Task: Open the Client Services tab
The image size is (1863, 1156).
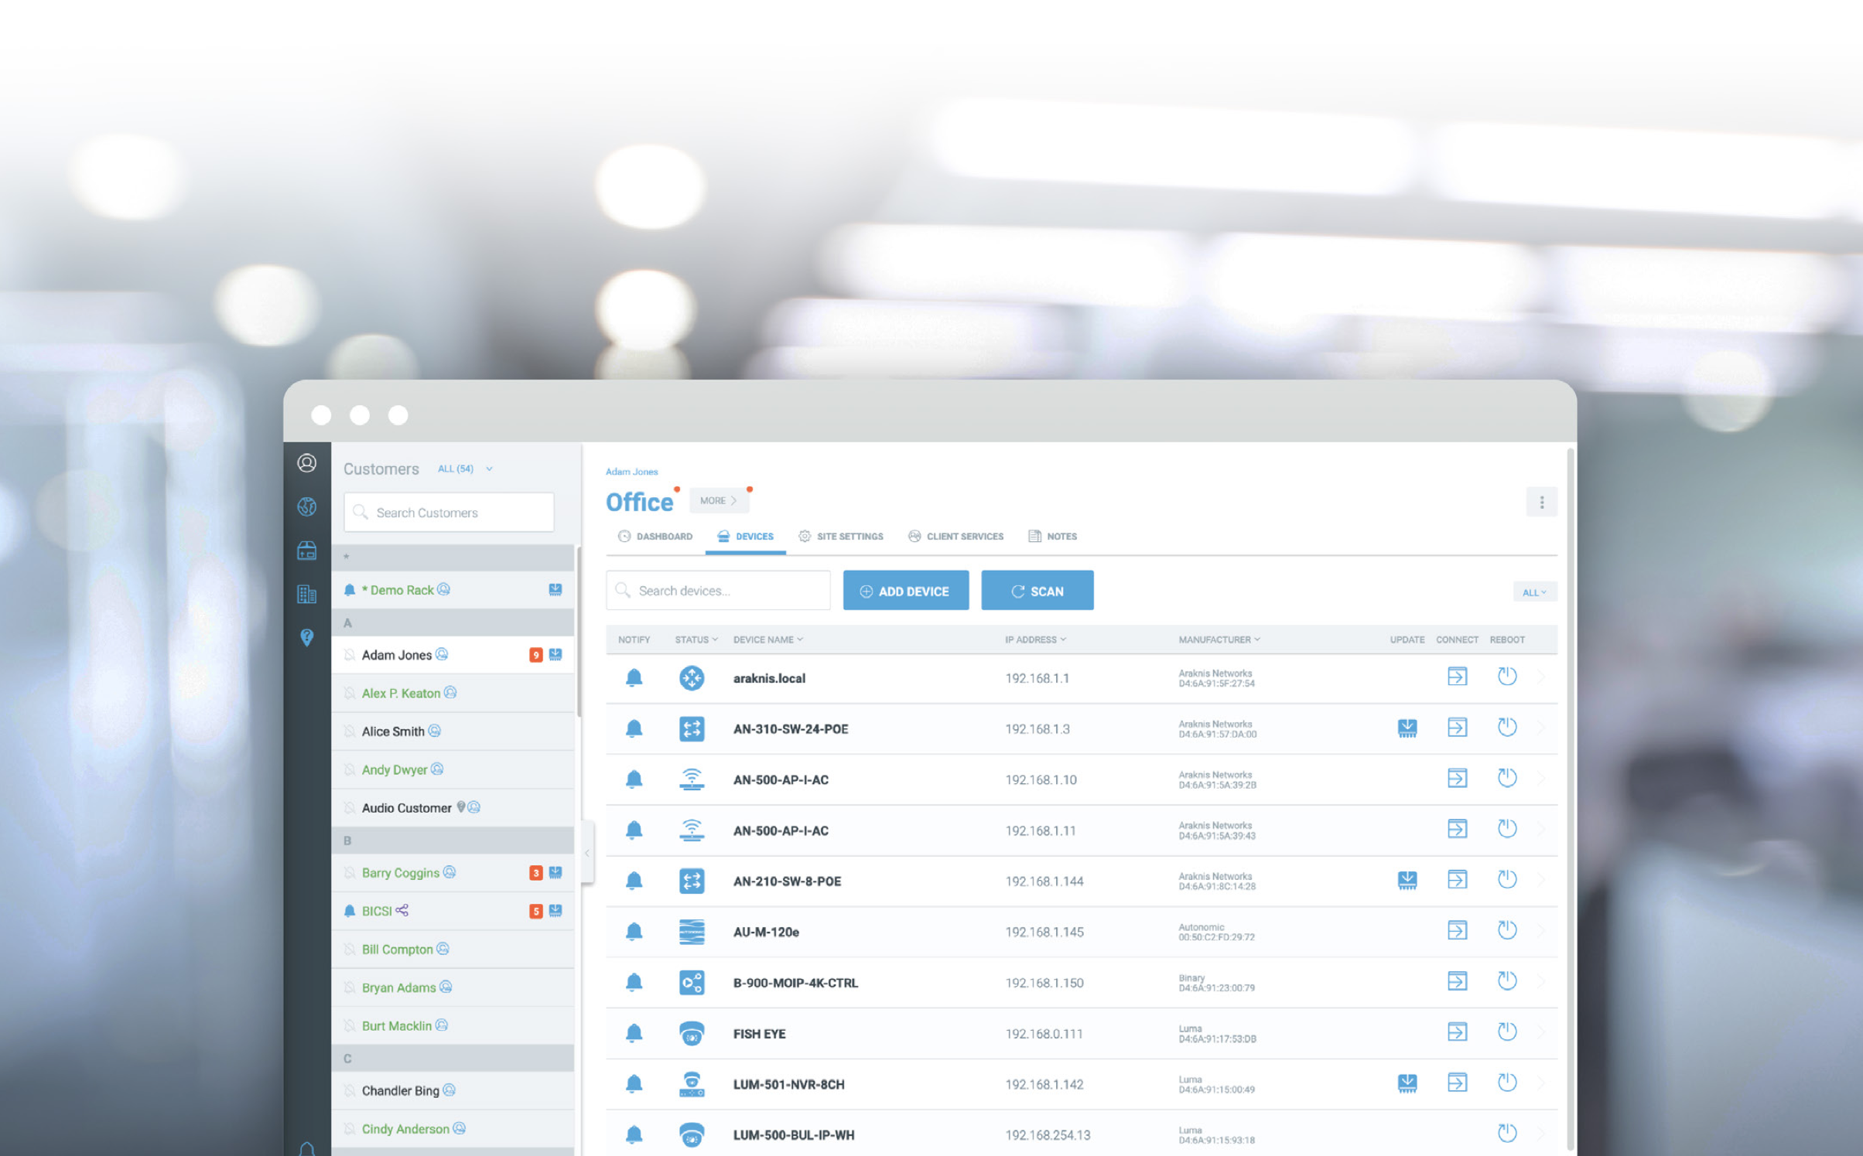Action: [955, 537]
